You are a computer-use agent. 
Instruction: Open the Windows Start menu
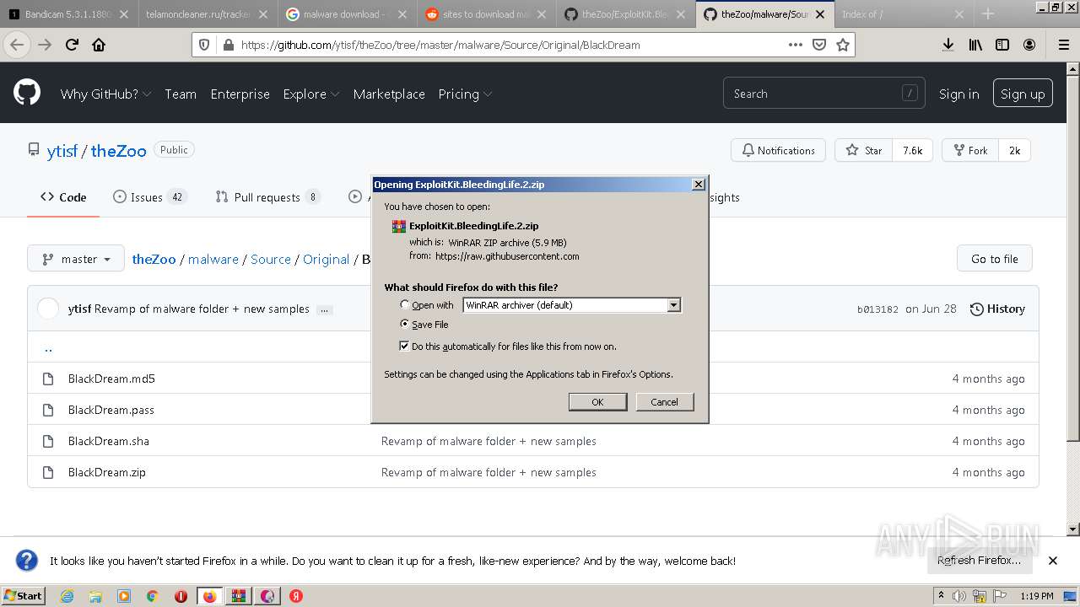(24, 596)
